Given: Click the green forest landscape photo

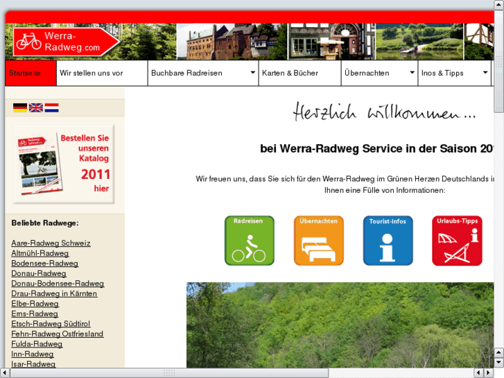Looking at the screenshot, I should [x=340, y=325].
